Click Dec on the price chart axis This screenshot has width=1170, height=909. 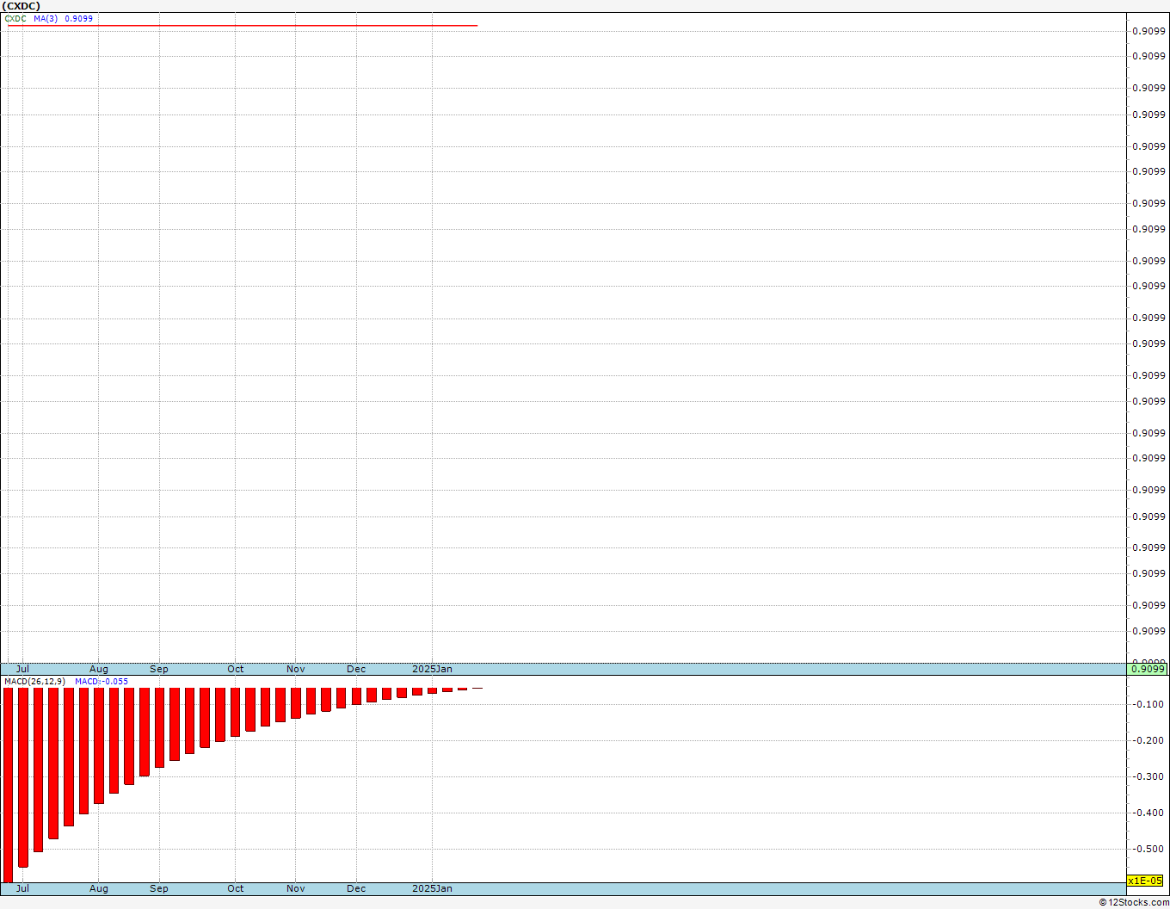[356, 669]
